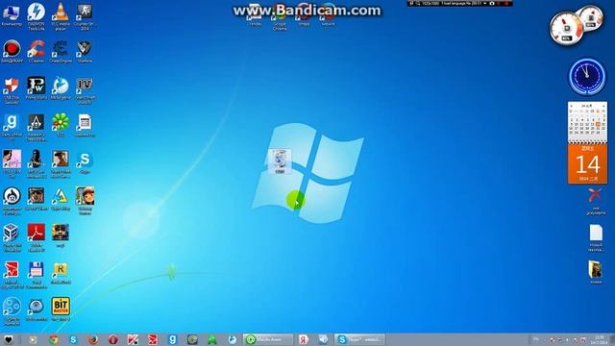
Task: Open BitMaster yellow desktop icon
Action: [61, 309]
